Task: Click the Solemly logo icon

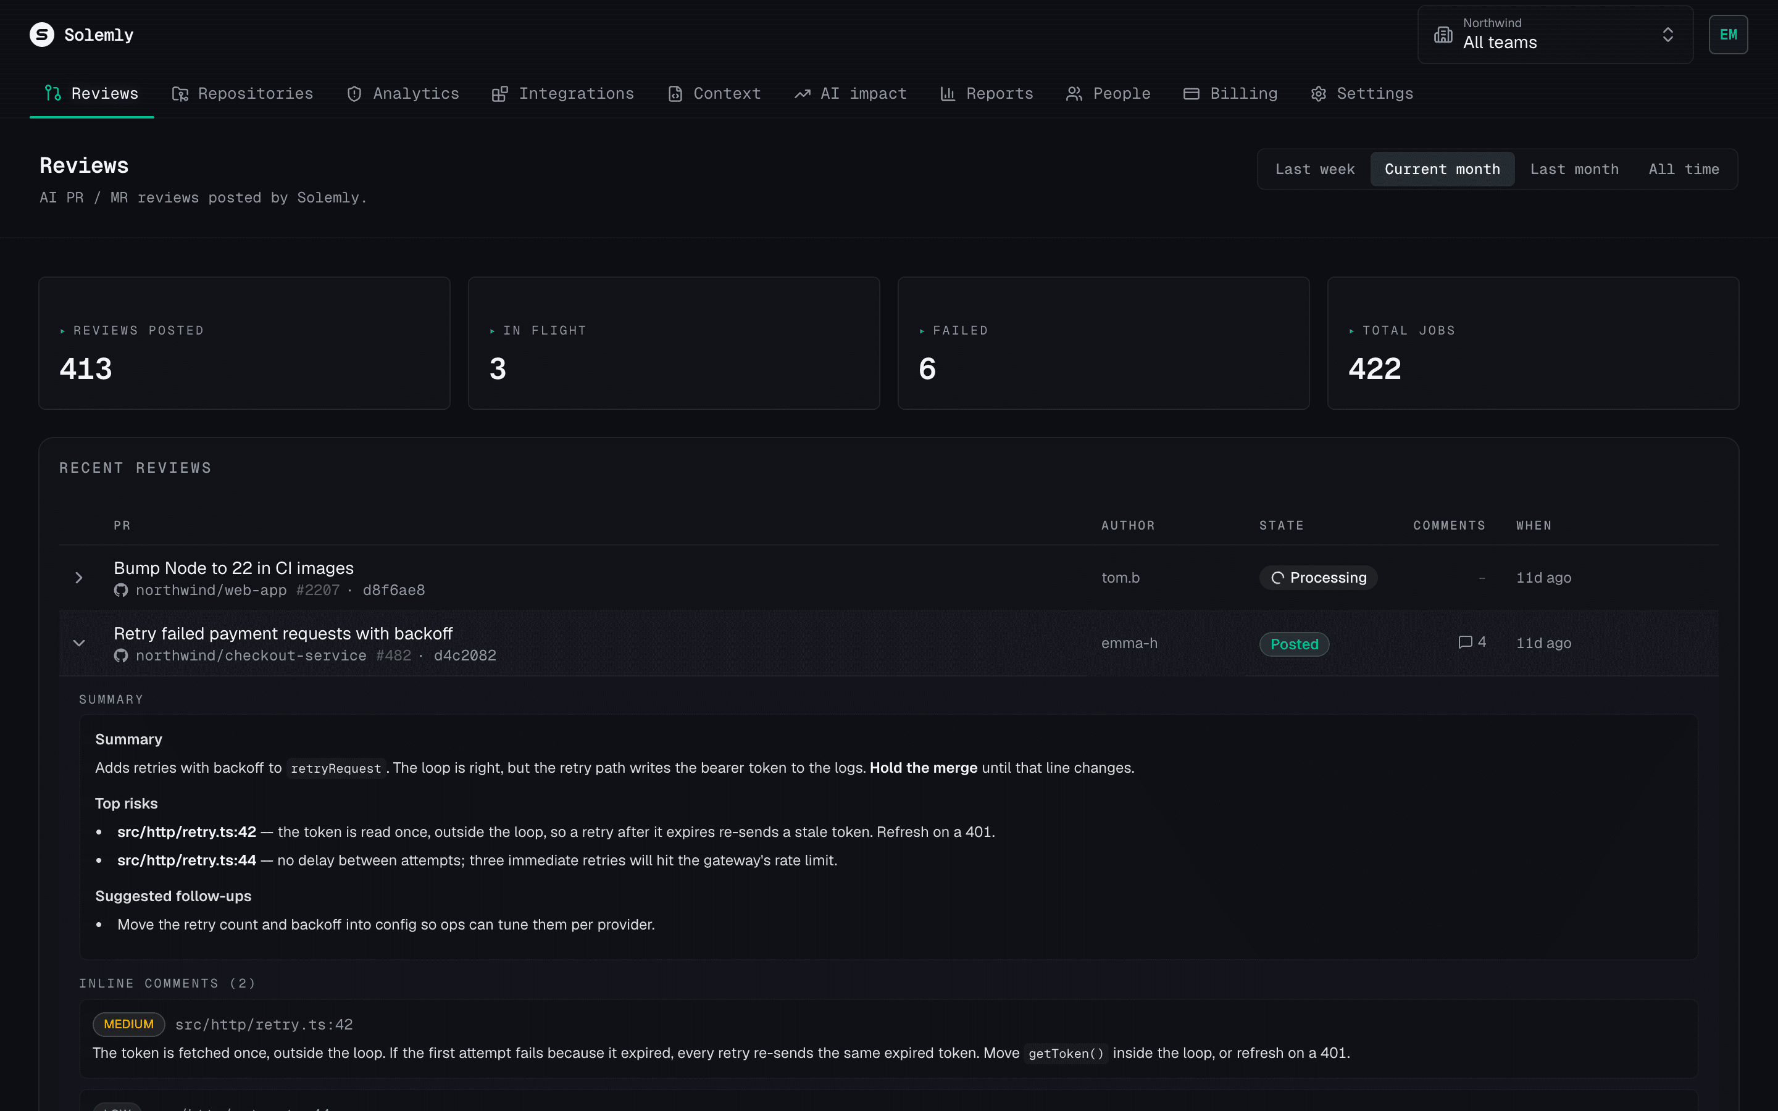Action: click(x=42, y=35)
